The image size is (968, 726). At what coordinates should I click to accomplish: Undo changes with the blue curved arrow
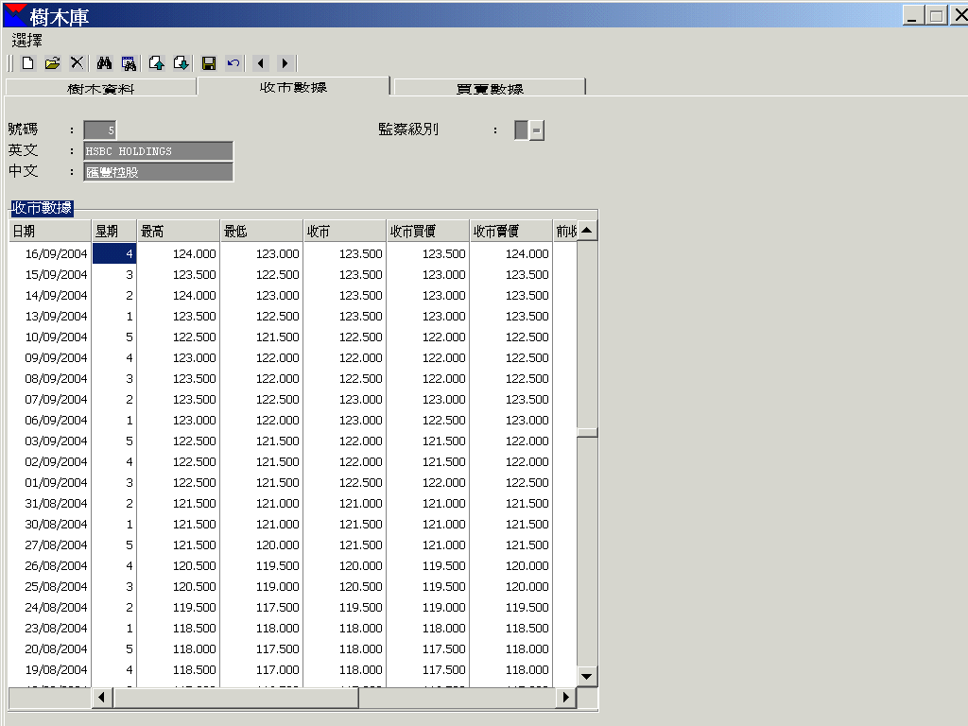[233, 63]
